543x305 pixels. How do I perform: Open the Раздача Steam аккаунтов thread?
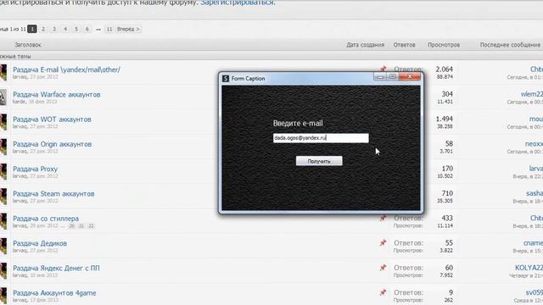[x=53, y=194]
